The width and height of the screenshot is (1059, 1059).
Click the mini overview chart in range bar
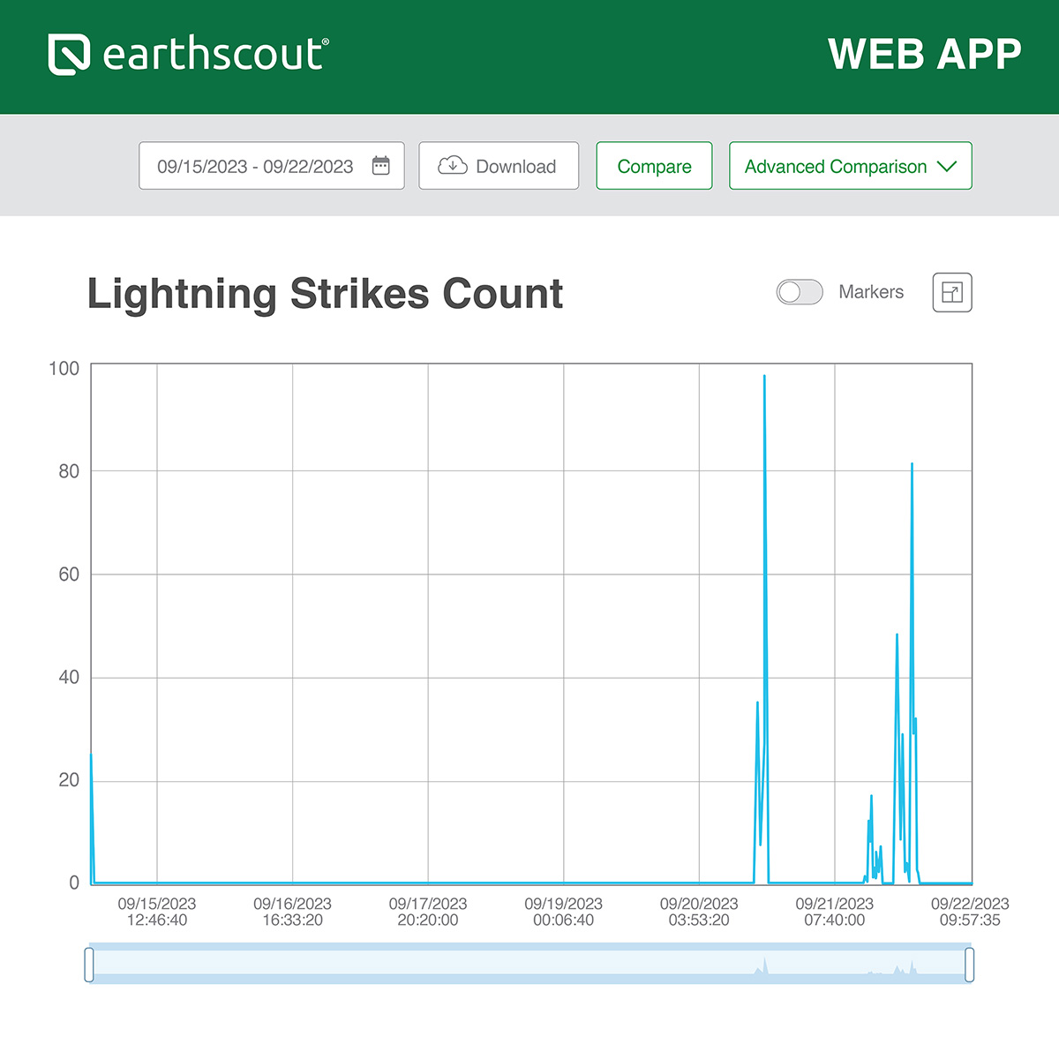(x=529, y=964)
